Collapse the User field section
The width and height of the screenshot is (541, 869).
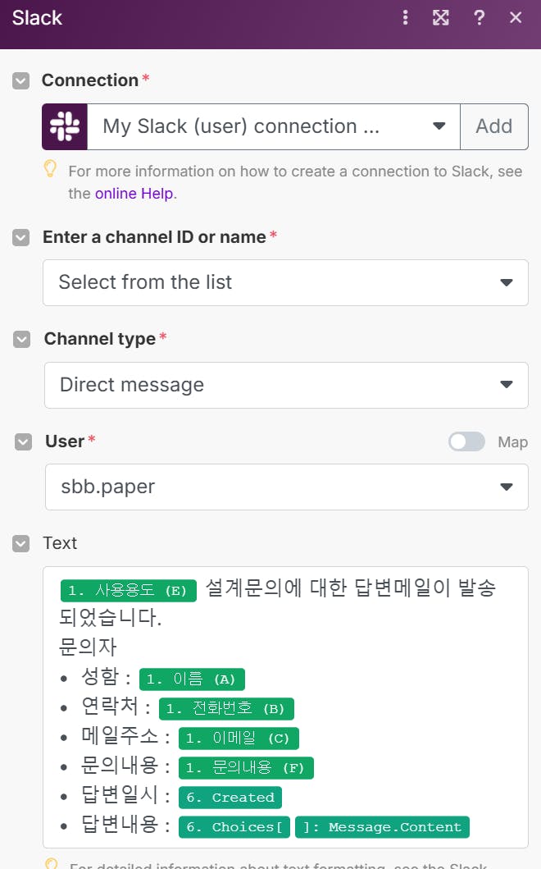(x=23, y=441)
